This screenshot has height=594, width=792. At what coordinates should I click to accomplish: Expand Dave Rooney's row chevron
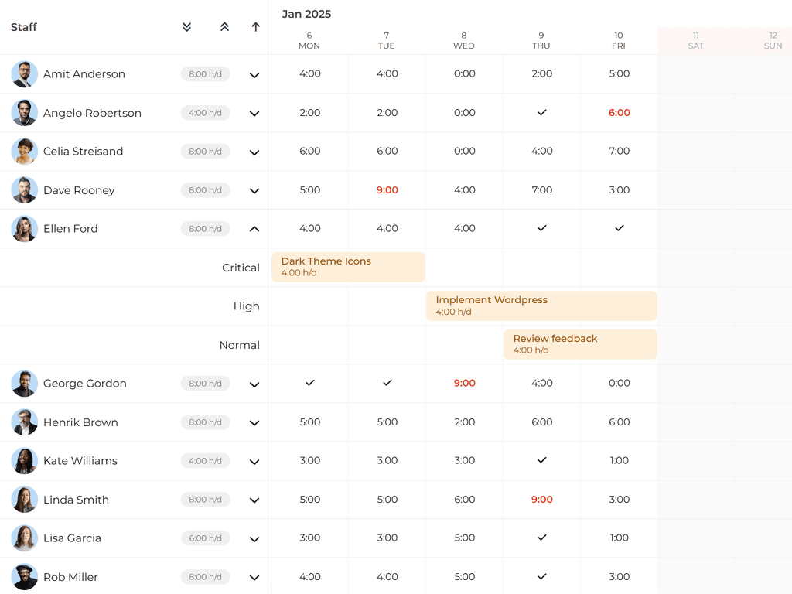254,189
